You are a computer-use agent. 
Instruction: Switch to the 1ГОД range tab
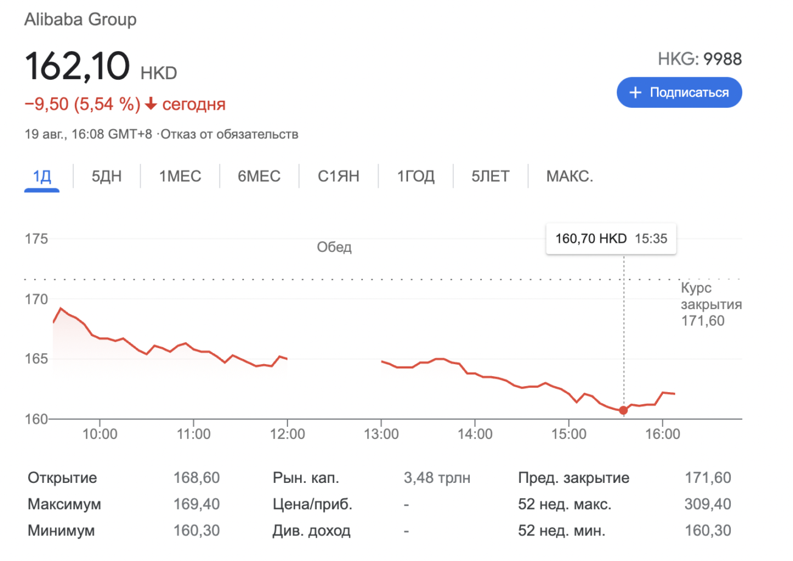tap(416, 177)
